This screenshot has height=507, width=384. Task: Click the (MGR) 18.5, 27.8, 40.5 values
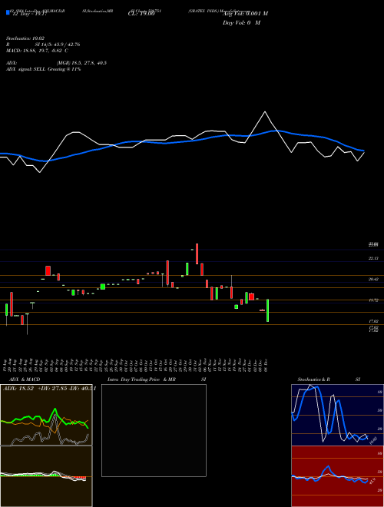pyautogui.click(x=81, y=63)
